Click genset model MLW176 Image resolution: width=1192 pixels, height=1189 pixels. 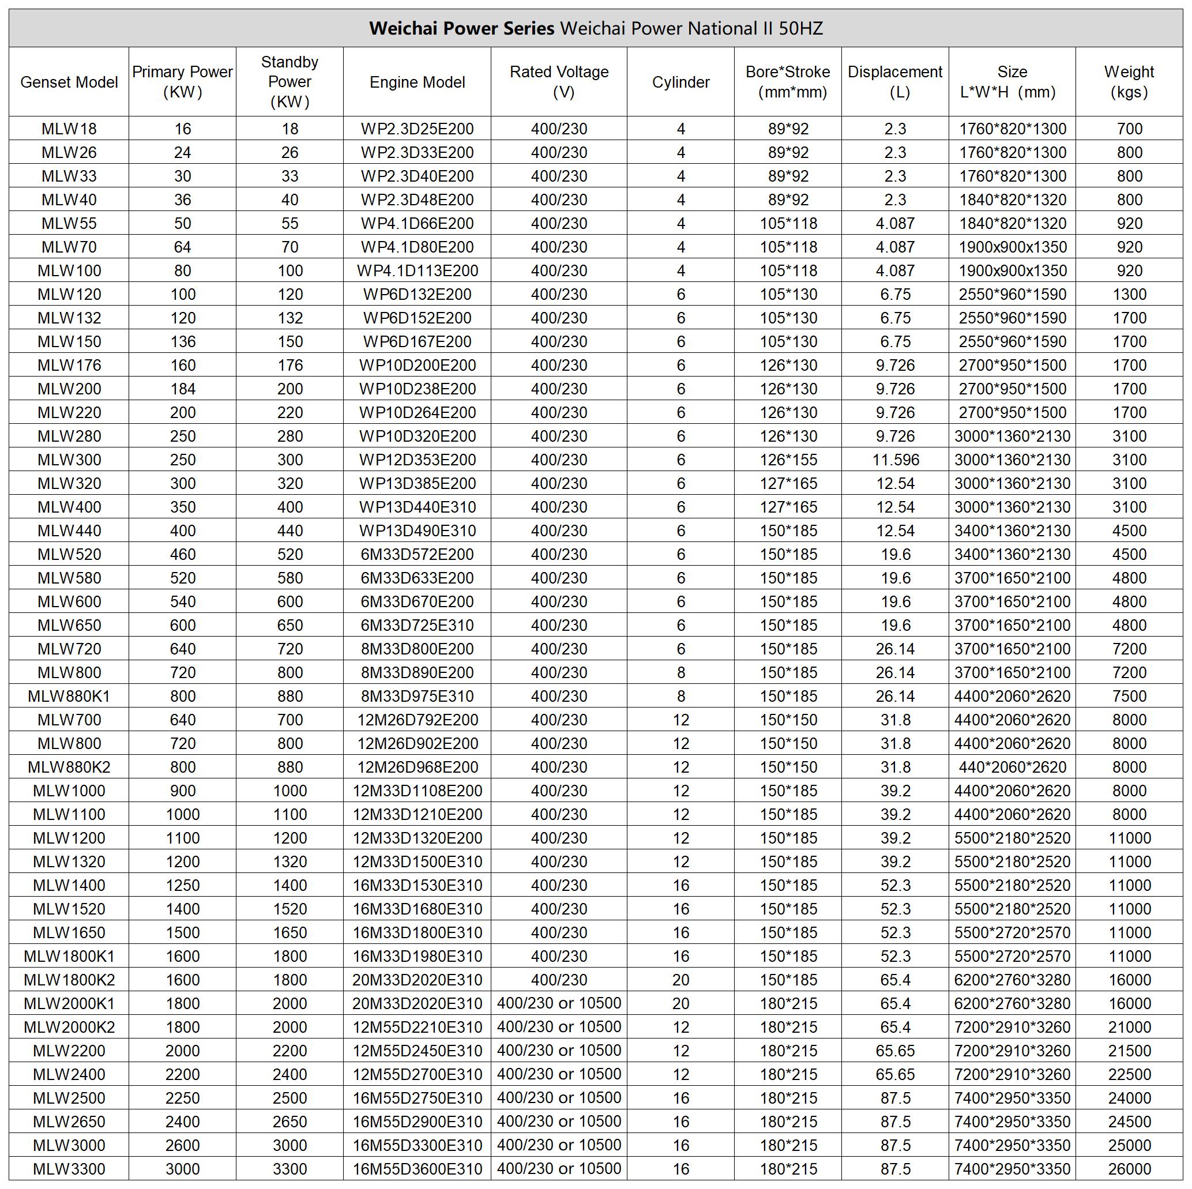click(69, 365)
